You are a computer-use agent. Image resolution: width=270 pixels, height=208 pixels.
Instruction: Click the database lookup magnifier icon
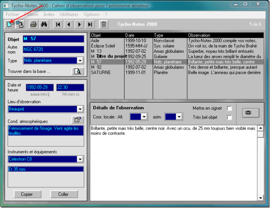click(x=78, y=71)
